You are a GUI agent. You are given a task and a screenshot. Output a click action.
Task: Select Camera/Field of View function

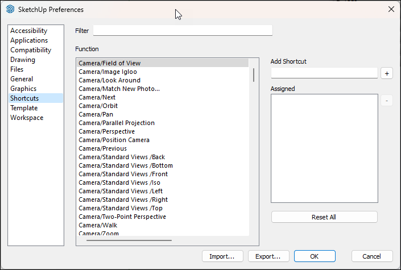(163, 63)
